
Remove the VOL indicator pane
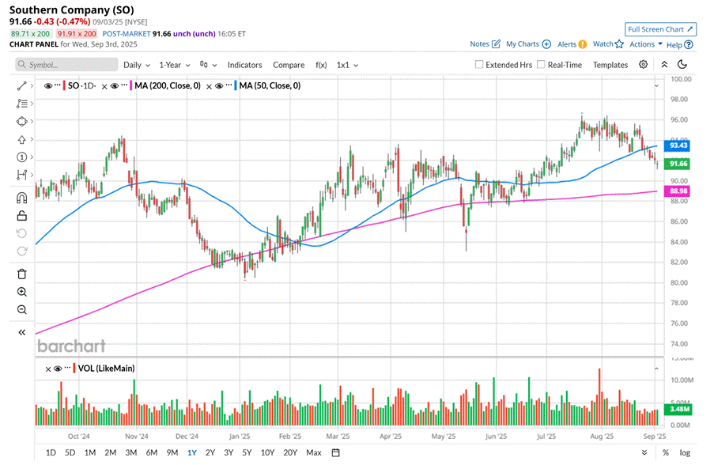pyautogui.click(x=47, y=369)
